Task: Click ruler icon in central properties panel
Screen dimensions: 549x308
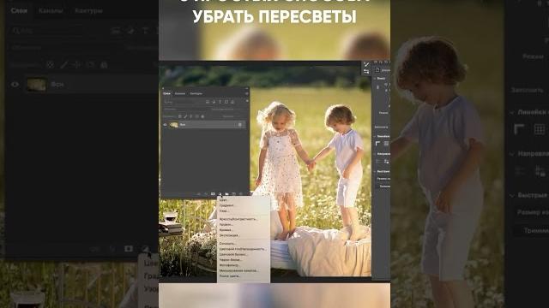Action: click(377, 144)
